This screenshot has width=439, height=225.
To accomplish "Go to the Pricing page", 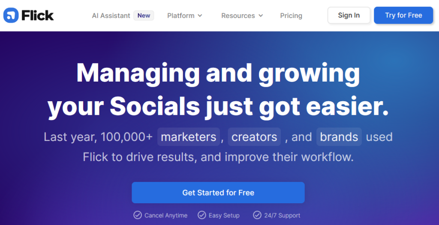I will (x=291, y=16).
